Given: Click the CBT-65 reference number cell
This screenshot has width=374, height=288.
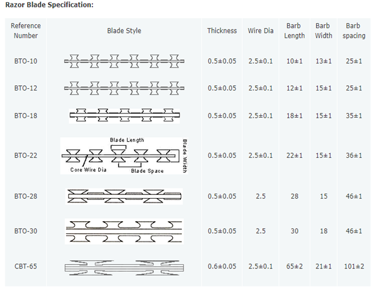Looking at the screenshot, I should coord(25,267).
